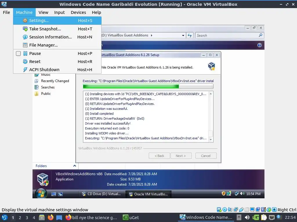Screen dimensions: 297x222
Task: Click the keyboard capture arrow icon
Action: (274, 210)
